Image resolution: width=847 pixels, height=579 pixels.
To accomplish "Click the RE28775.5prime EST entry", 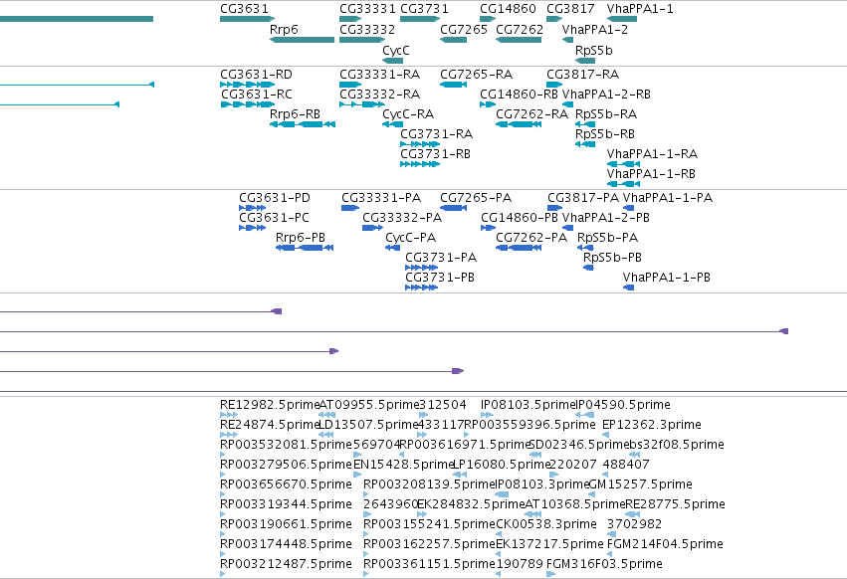I will tap(633, 514).
